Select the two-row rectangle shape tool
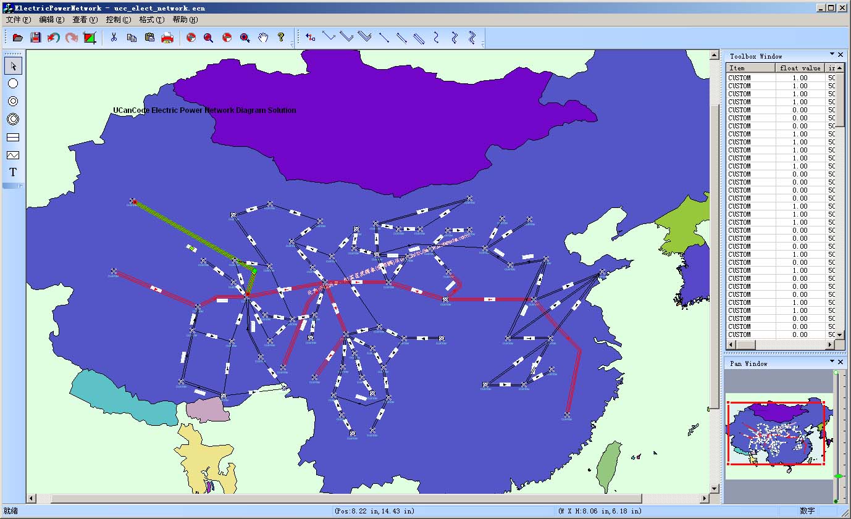The image size is (851, 519). [13, 137]
